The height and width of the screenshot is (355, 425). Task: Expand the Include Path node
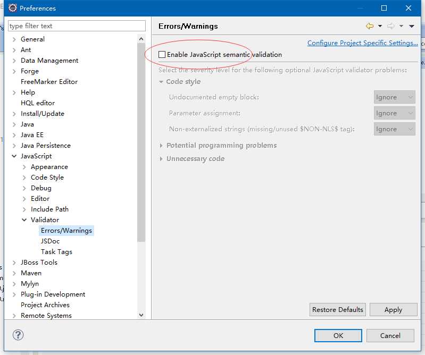coord(24,209)
